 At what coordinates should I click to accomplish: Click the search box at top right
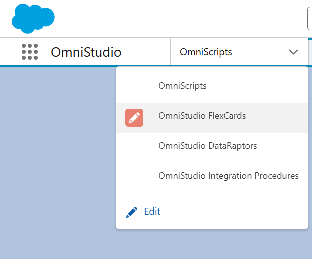pyautogui.click(x=309, y=19)
